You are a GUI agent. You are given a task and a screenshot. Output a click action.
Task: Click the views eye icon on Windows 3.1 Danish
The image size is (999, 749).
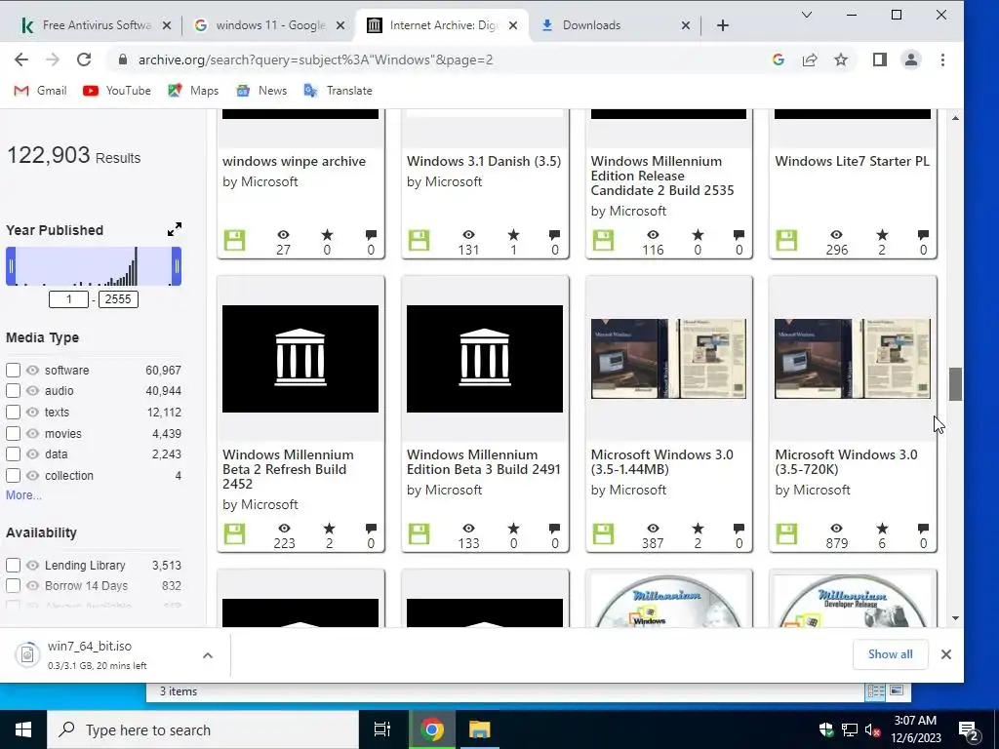[468, 235]
